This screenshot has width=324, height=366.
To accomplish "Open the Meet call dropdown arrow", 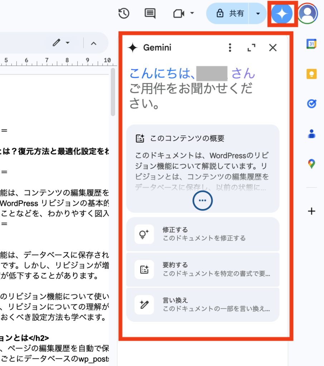I will tap(191, 13).
